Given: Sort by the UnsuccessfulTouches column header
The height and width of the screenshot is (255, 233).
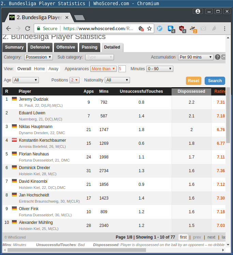Looking at the screenshot, I should point(141,91).
